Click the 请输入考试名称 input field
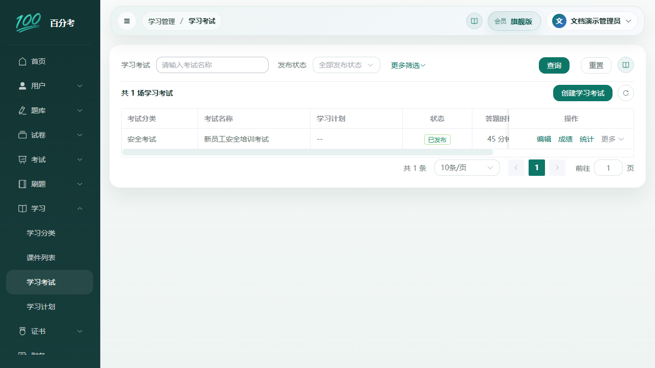 pos(212,65)
